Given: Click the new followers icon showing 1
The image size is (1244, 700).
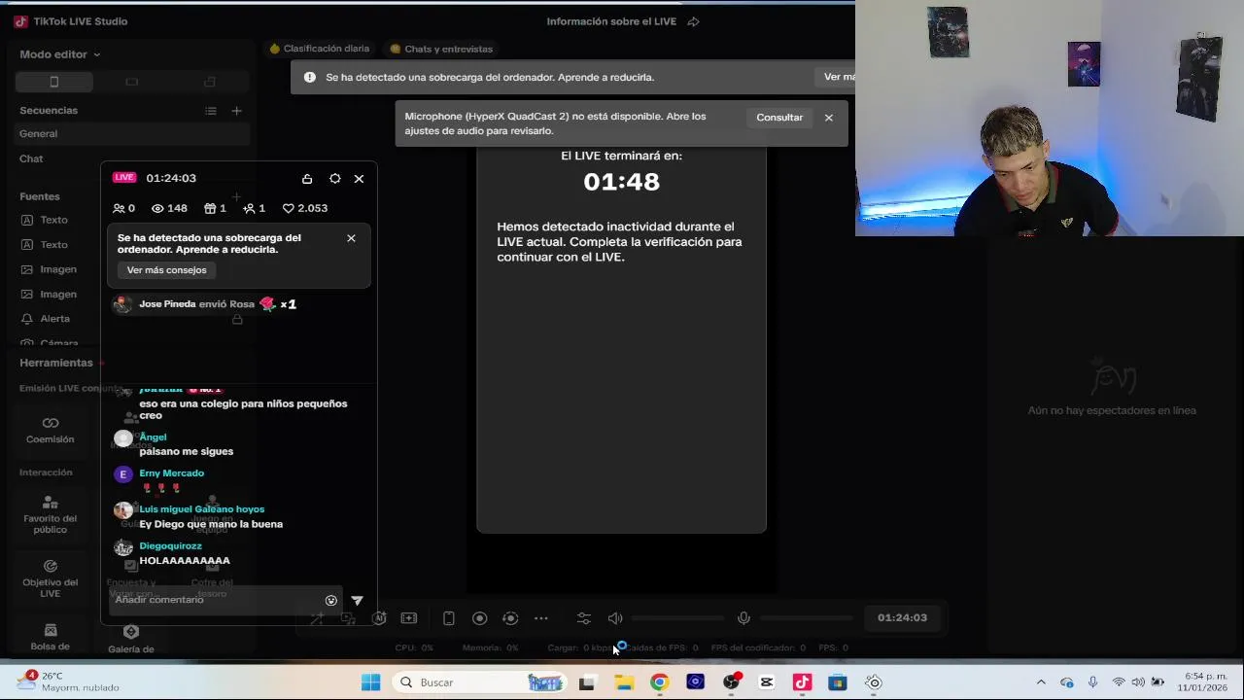Looking at the screenshot, I should pos(249,208).
